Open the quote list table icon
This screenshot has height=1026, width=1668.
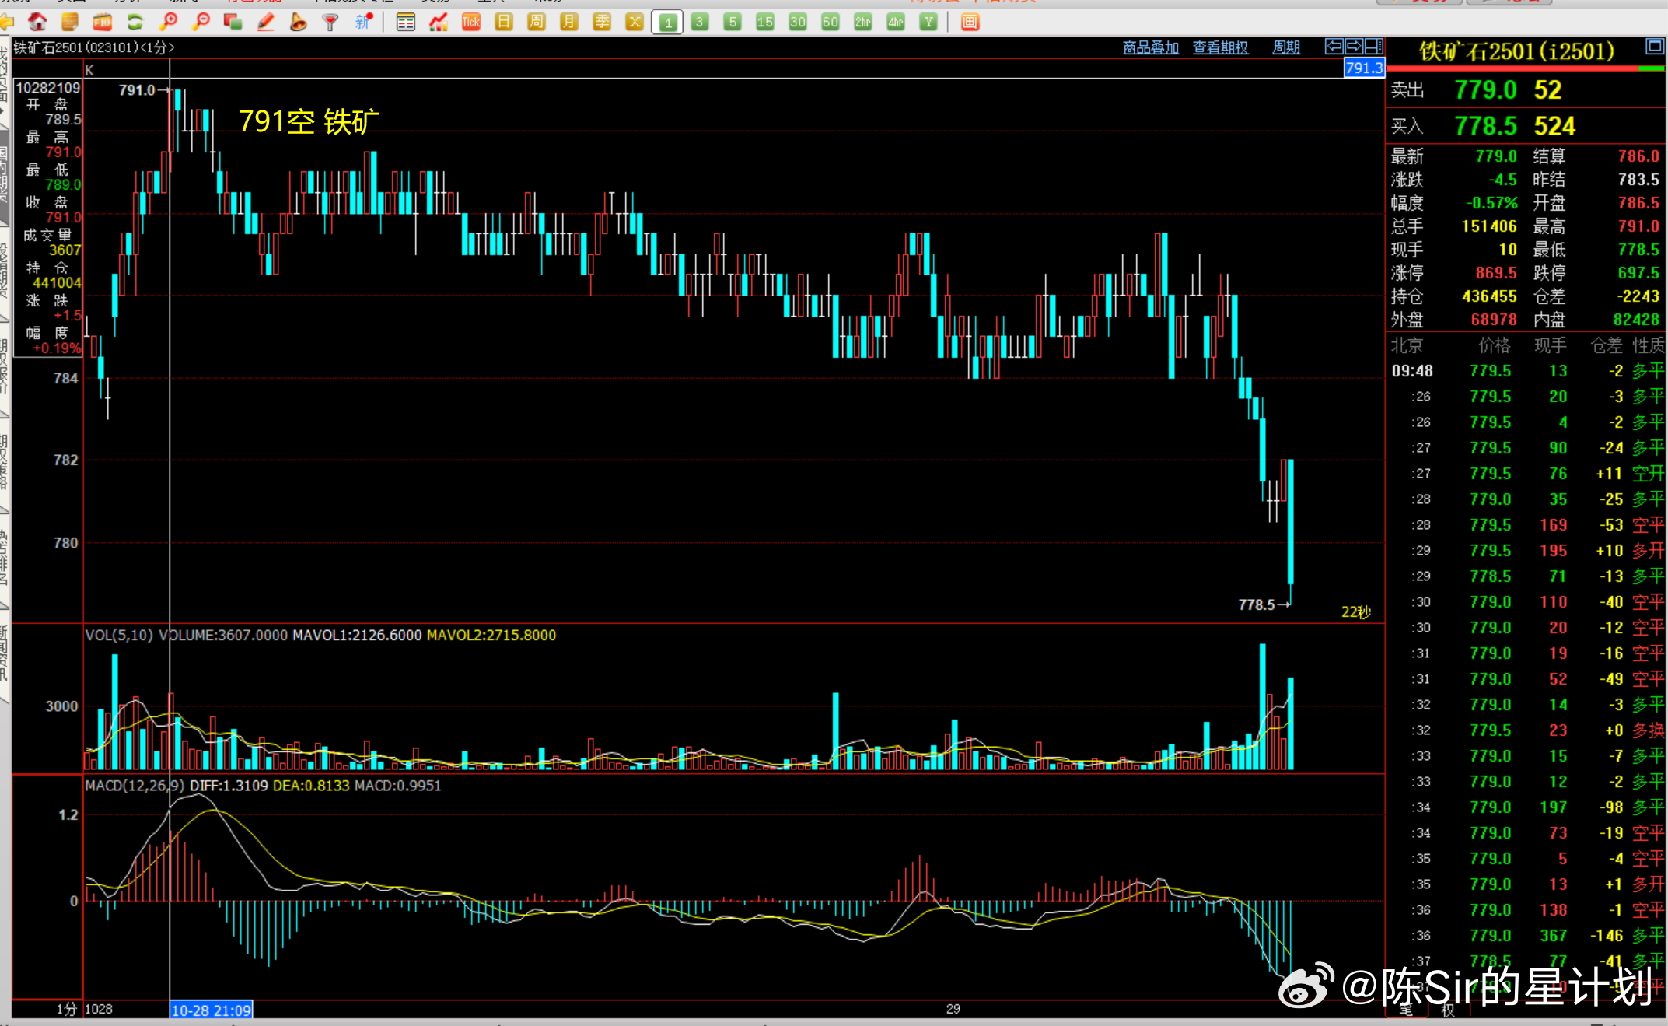coord(405,22)
